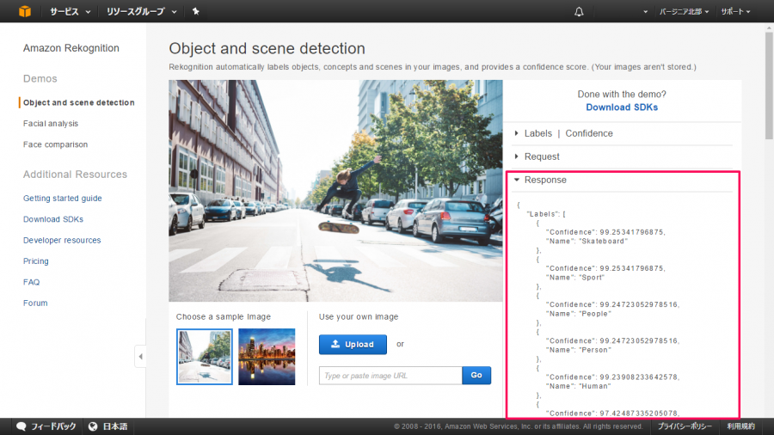Select Object and scene detection demo
774x435 pixels.
point(78,102)
